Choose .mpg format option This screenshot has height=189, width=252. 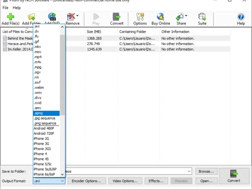(46, 67)
